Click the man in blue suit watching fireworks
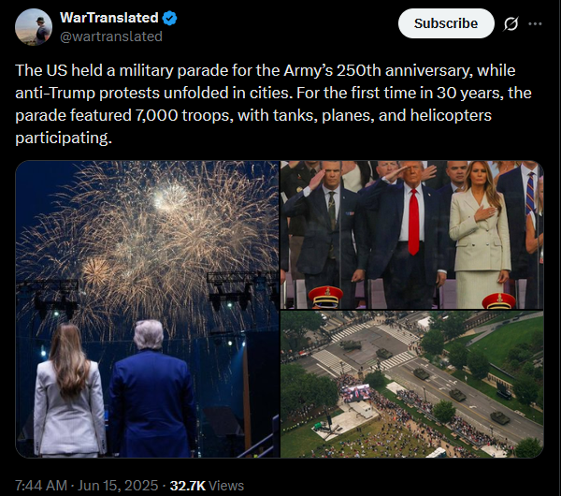Image resolution: width=561 pixels, height=496 pixels. tap(152, 389)
